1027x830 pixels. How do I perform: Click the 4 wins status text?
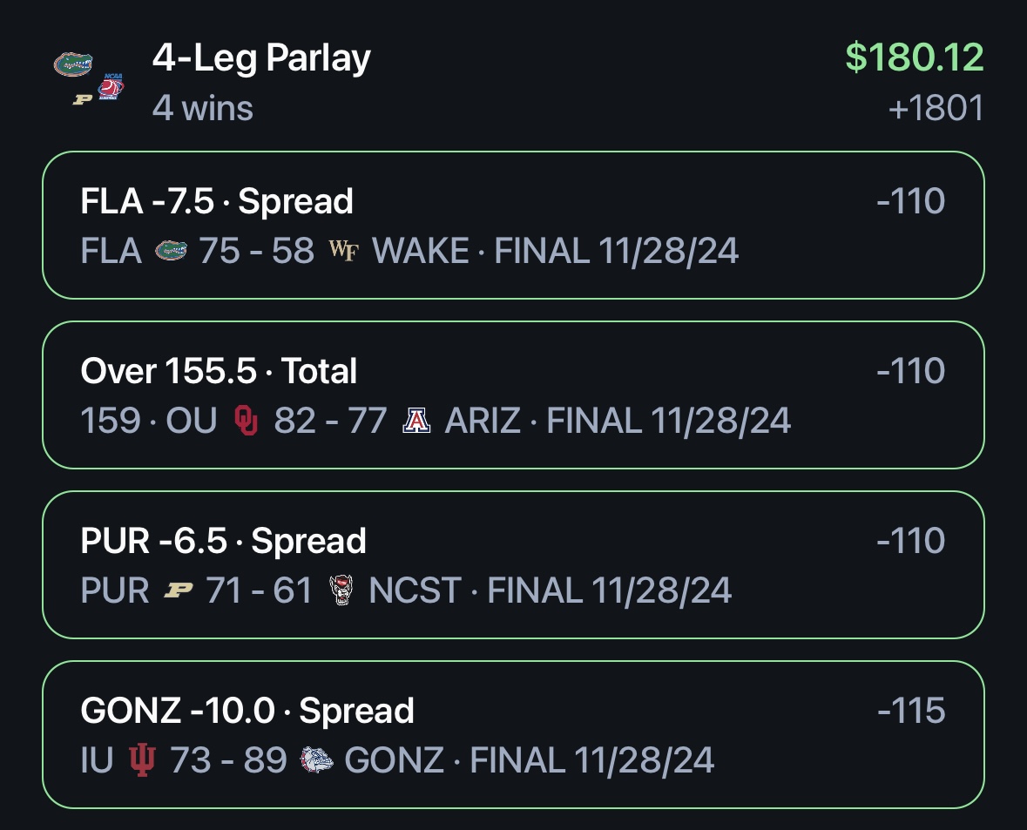pyautogui.click(x=202, y=108)
